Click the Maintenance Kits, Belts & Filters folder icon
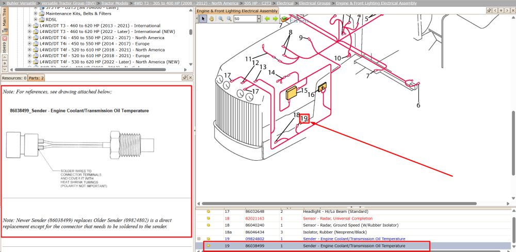516x252 pixels. [x=42, y=13]
